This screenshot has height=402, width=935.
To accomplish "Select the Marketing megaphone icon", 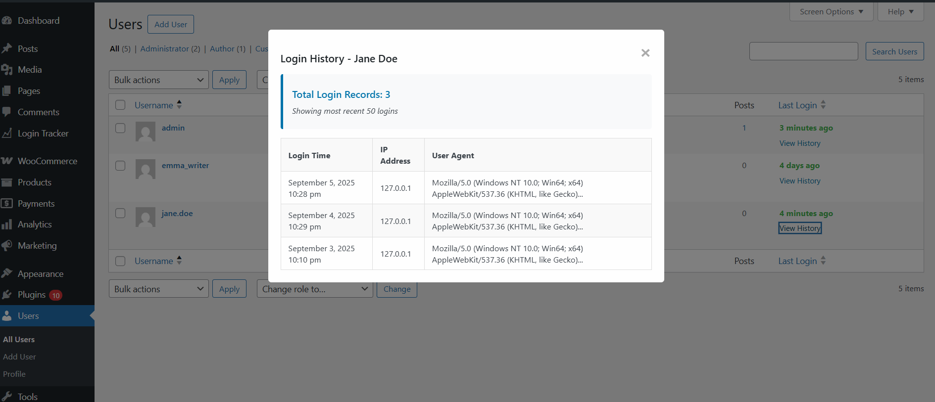I will 8,245.
